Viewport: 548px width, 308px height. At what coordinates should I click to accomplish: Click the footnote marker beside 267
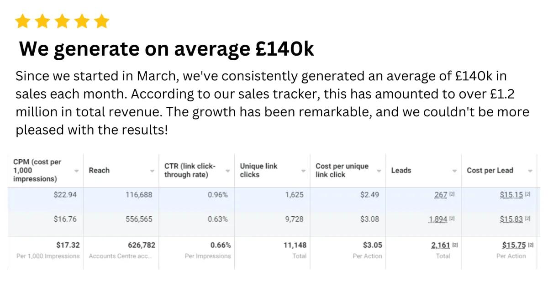point(452,194)
